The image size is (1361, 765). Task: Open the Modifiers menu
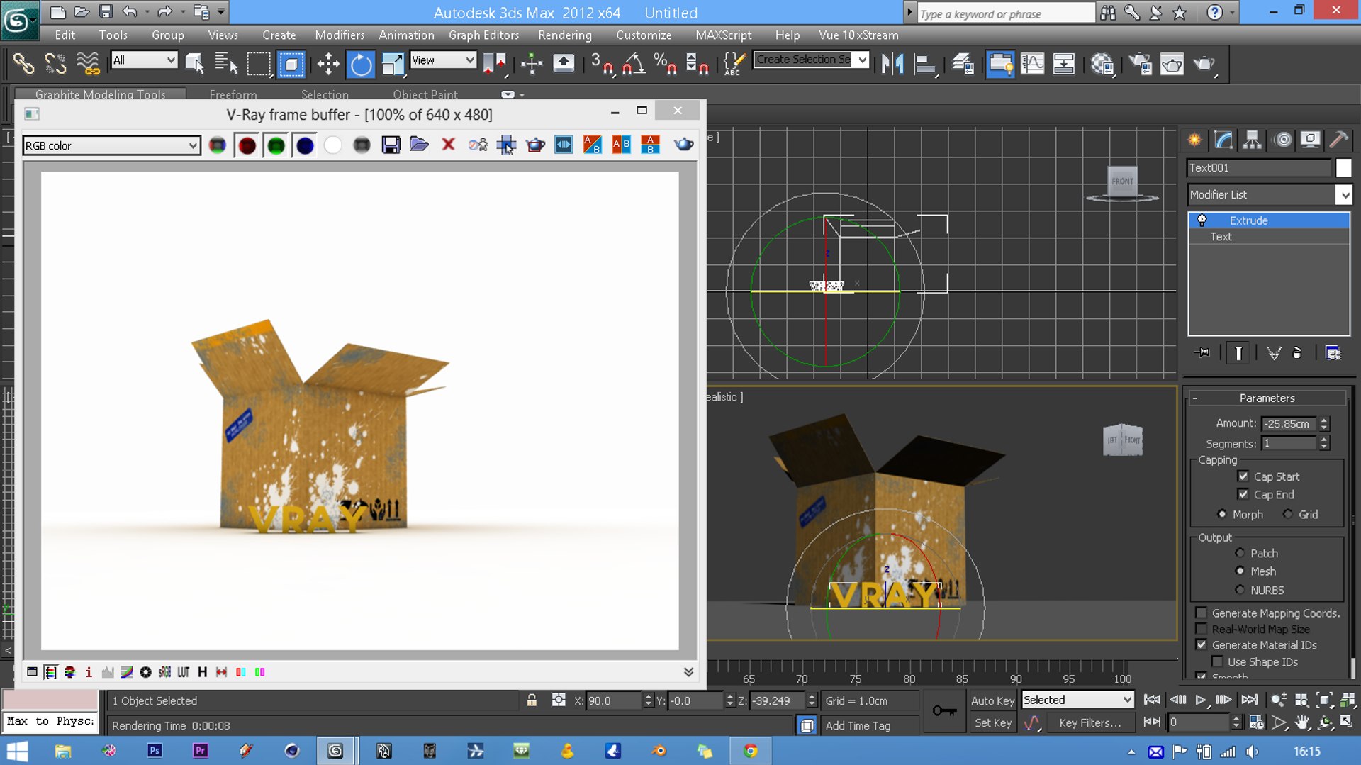point(340,35)
